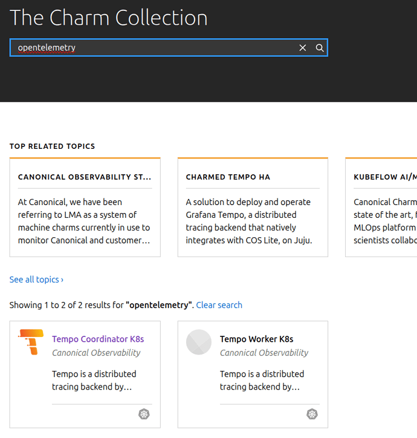Clear the search field with X icon
This screenshot has height=438, width=417.
point(303,48)
